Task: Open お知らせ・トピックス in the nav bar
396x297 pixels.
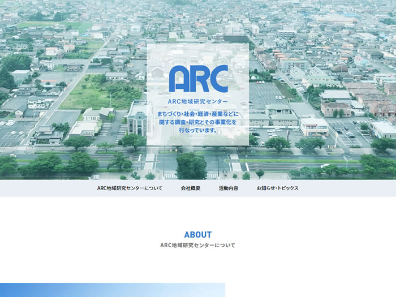Action: click(278, 188)
